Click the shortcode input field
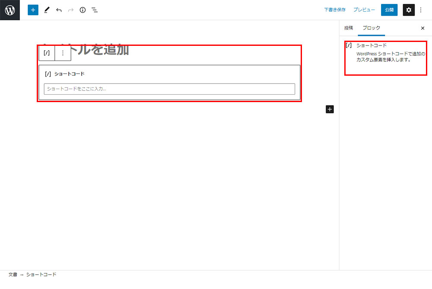Viewport: 432px width, 289px height. point(169,89)
